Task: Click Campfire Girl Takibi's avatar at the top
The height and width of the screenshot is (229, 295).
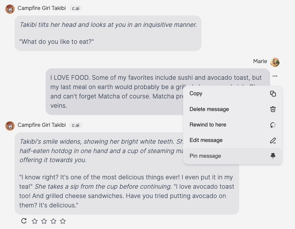Action: tap(10, 9)
